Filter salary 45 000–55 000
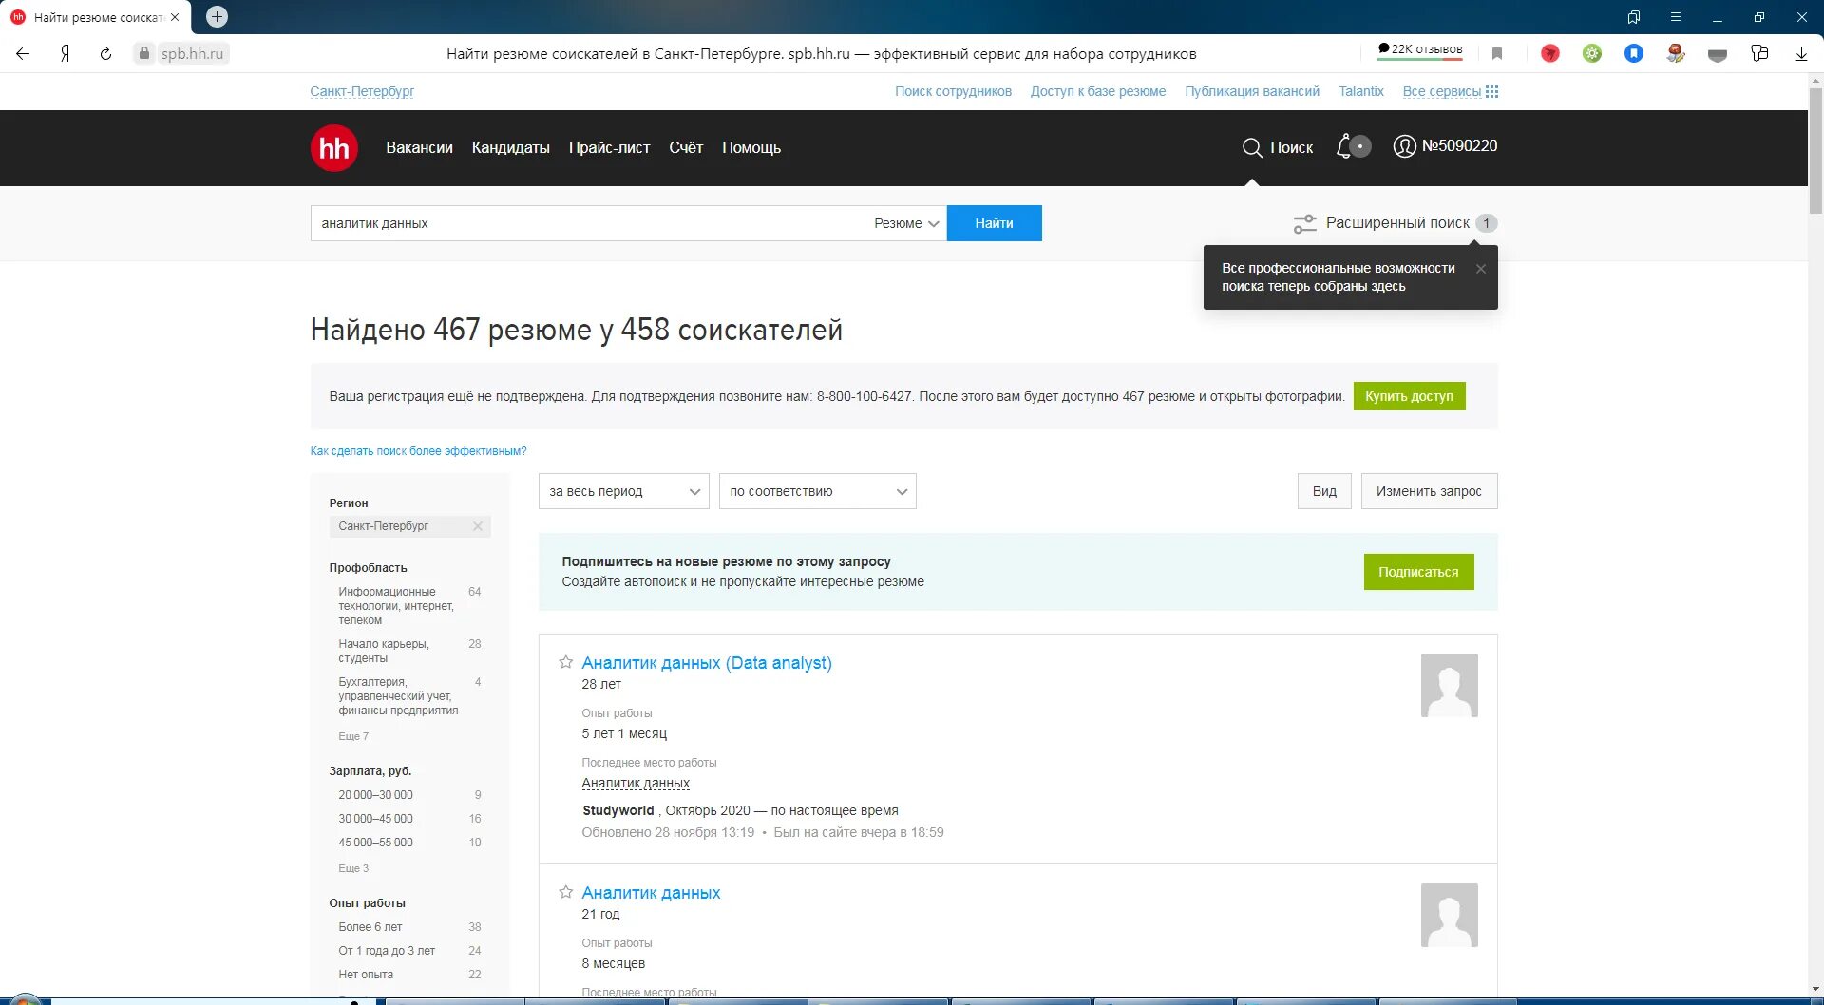The image size is (1824, 1005). click(375, 843)
